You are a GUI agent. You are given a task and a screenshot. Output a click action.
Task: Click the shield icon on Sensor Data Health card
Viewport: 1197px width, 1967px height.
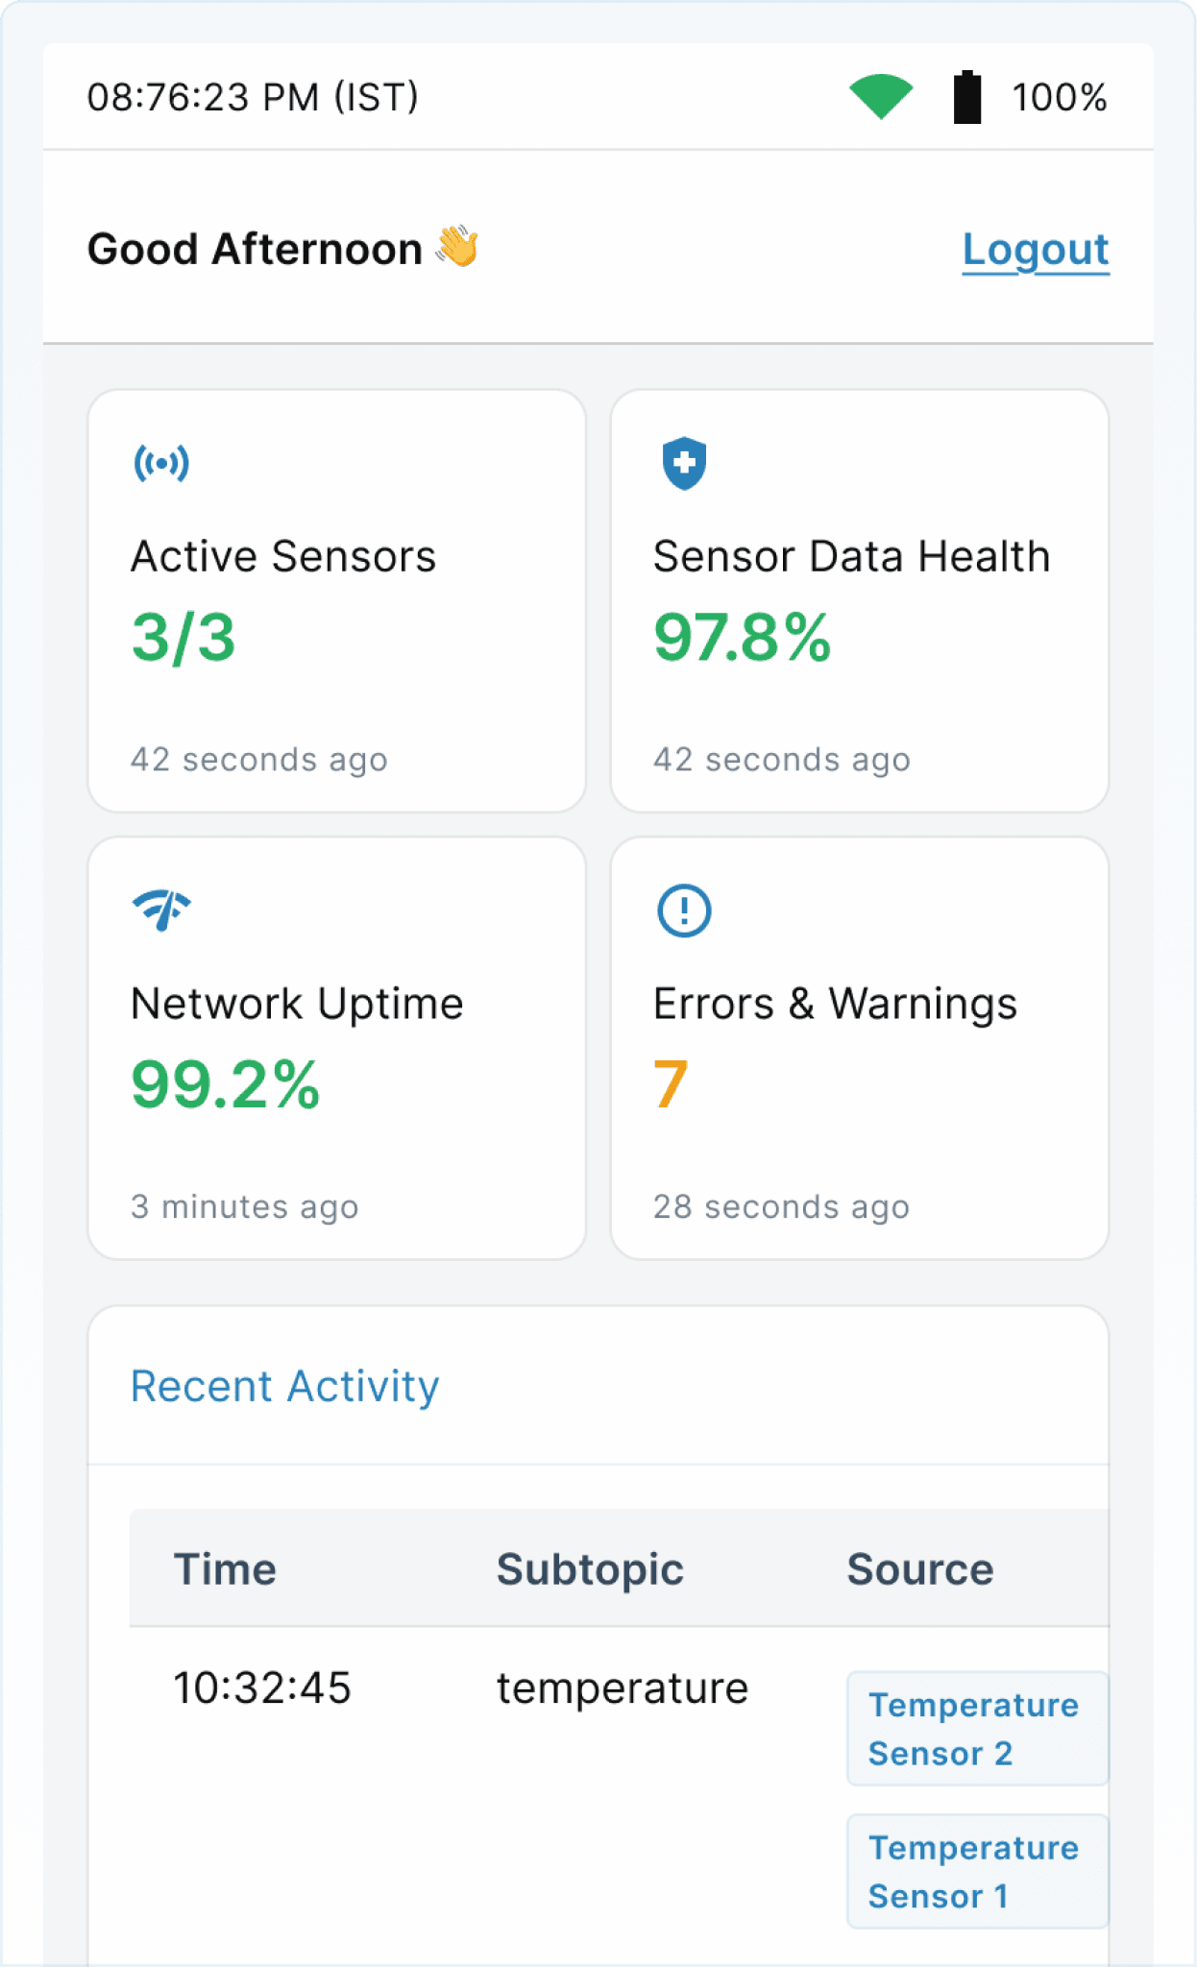[684, 464]
